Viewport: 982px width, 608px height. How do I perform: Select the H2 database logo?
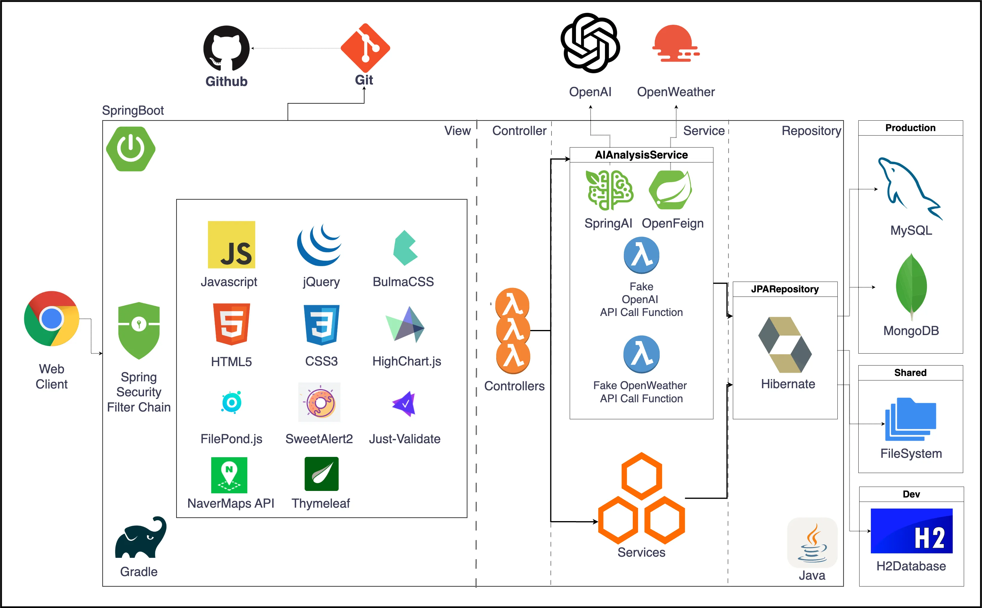(x=911, y=531)
